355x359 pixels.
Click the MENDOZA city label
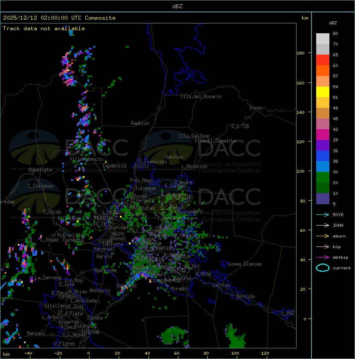[x=104, y=218]
